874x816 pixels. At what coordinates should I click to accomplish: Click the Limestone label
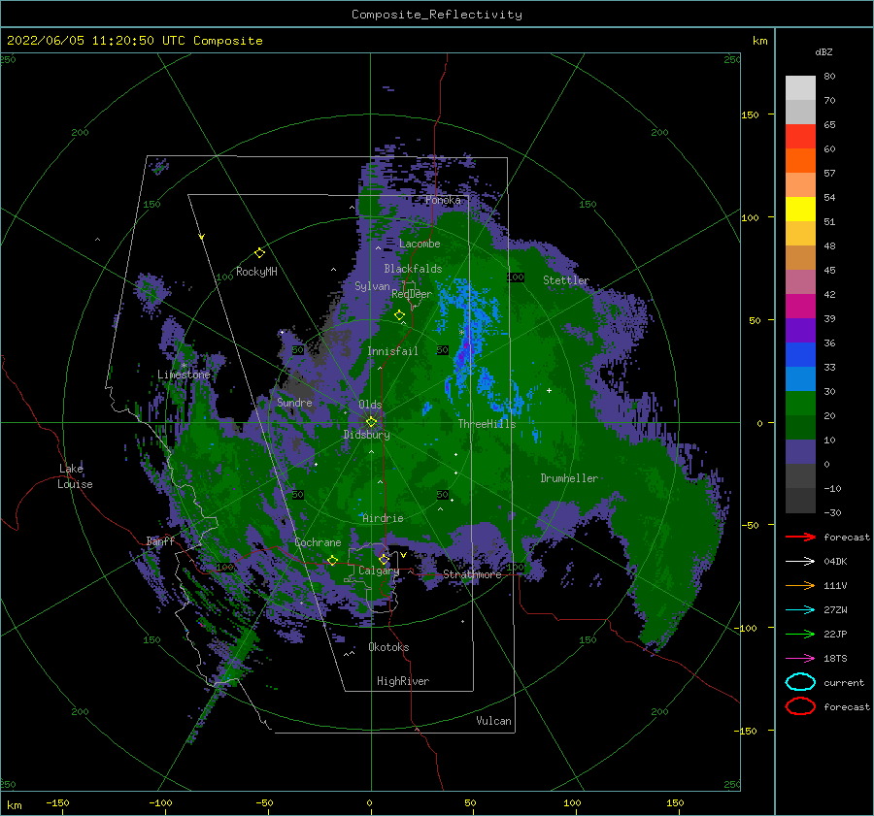(x=184, y=375)
